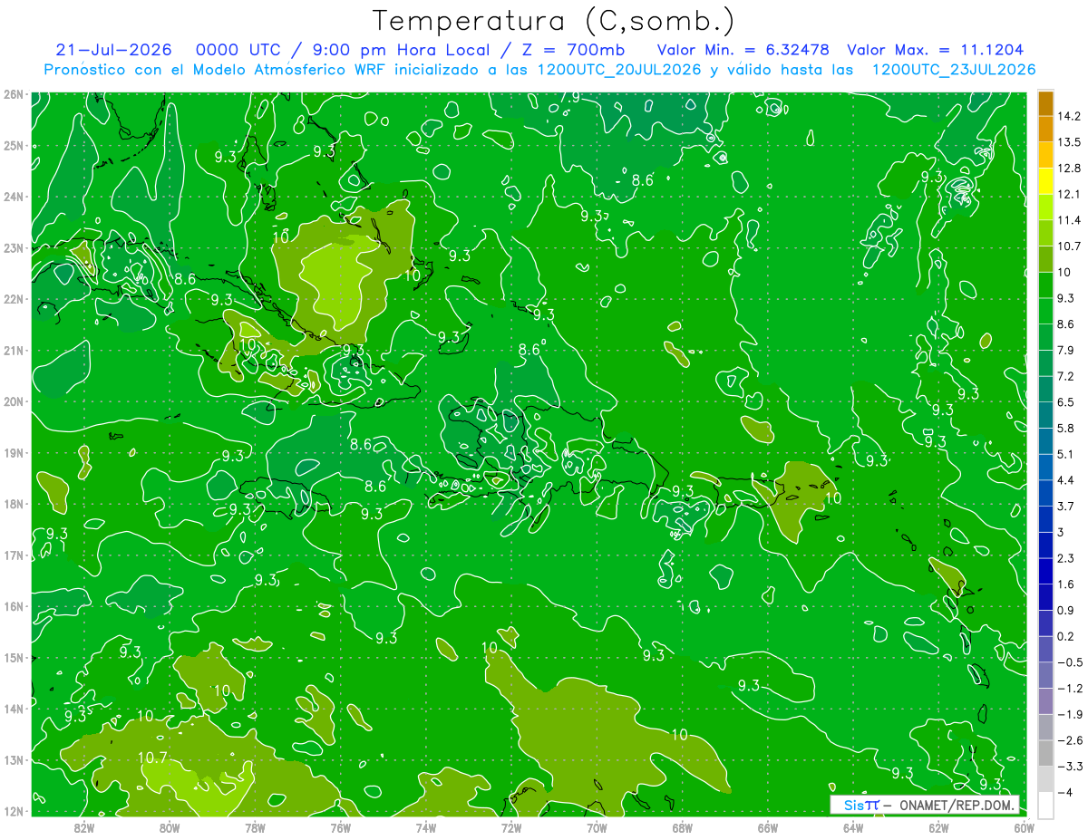Click the "7.9" contour label on the map
The height and width of the screenshot is (840, 1088).
coord(569,98)
